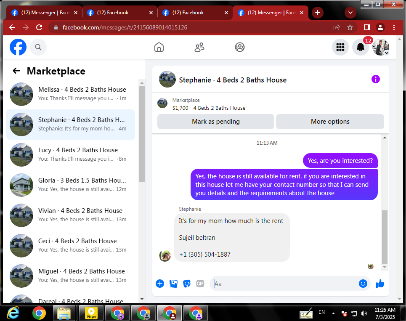Click the Facebook search magnifier icon

(x=38, y=47)
